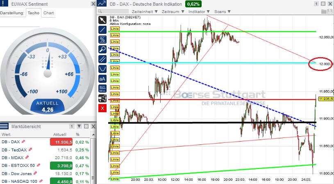
Task: Select the single trend line drawing tool
Action: click(x=102, y=30)
